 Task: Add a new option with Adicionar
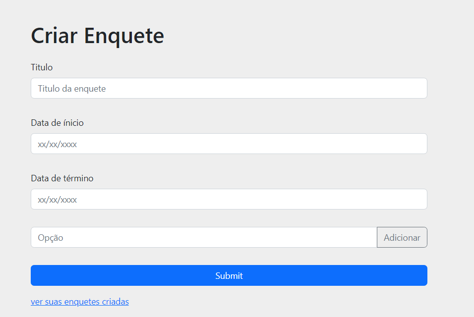point(402,237)
